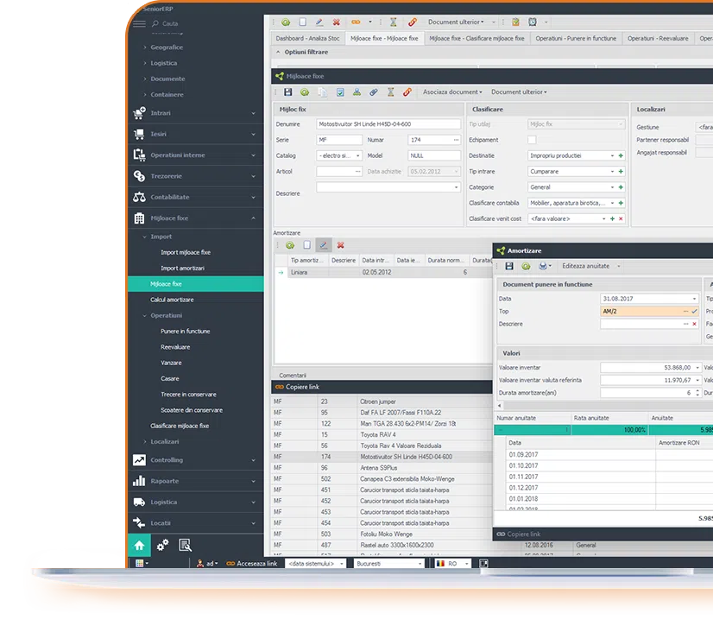Click the Home icon at sidebar bottom
This screenshot has height=632, width=713.
pos(139,545)
